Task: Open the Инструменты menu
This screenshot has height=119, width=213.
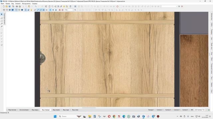Action: [26, 4]
